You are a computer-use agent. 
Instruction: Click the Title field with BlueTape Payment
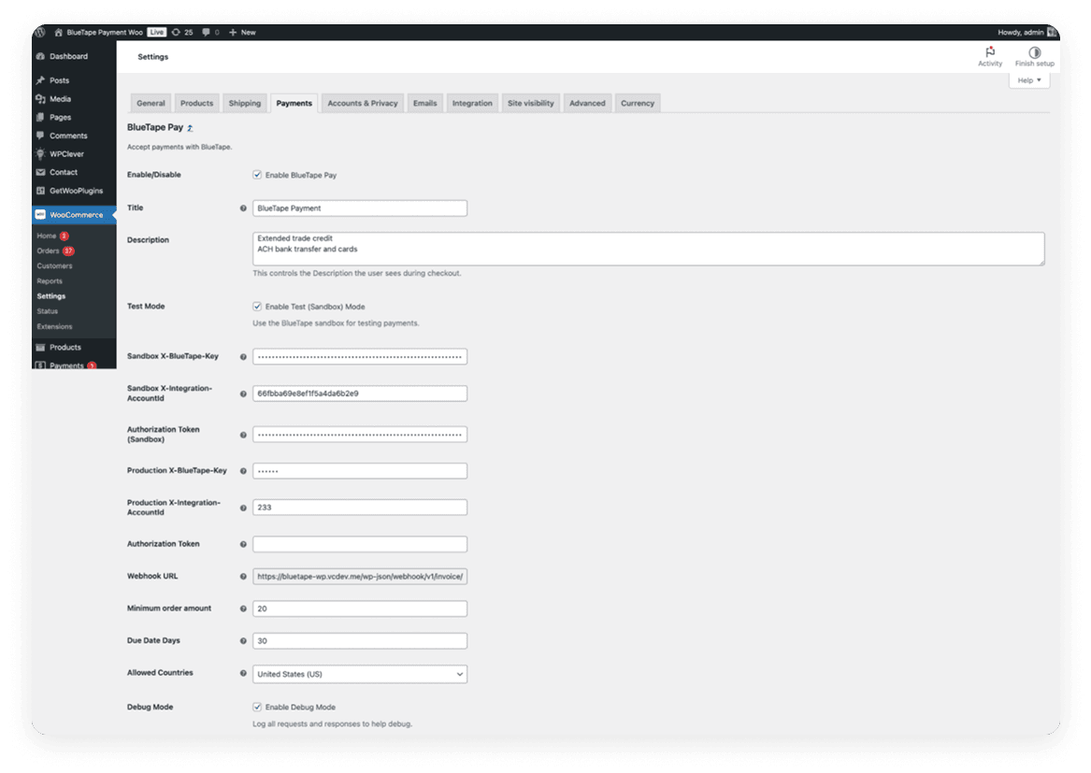pyautogui.click(x=360, y=208)
